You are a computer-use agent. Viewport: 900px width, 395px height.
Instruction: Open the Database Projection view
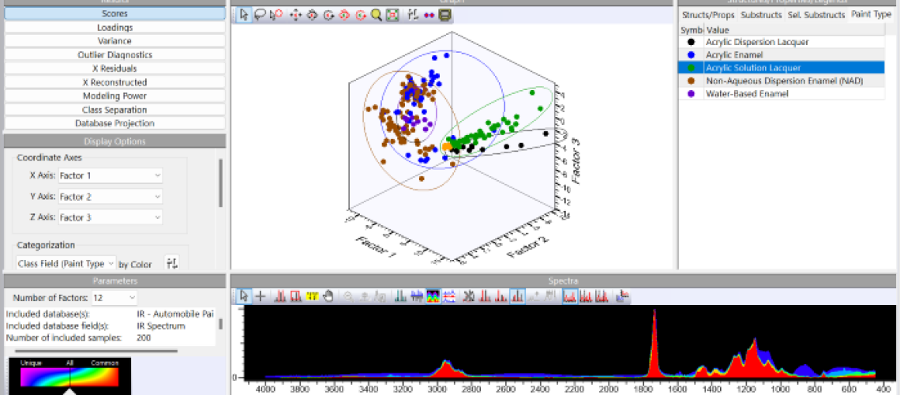(x=114, y=123)
